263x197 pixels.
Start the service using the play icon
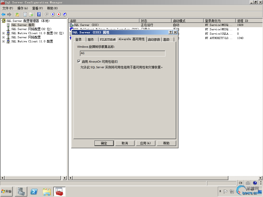[47, 14]
